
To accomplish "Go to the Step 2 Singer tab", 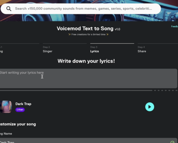I will tap(65, 48).
